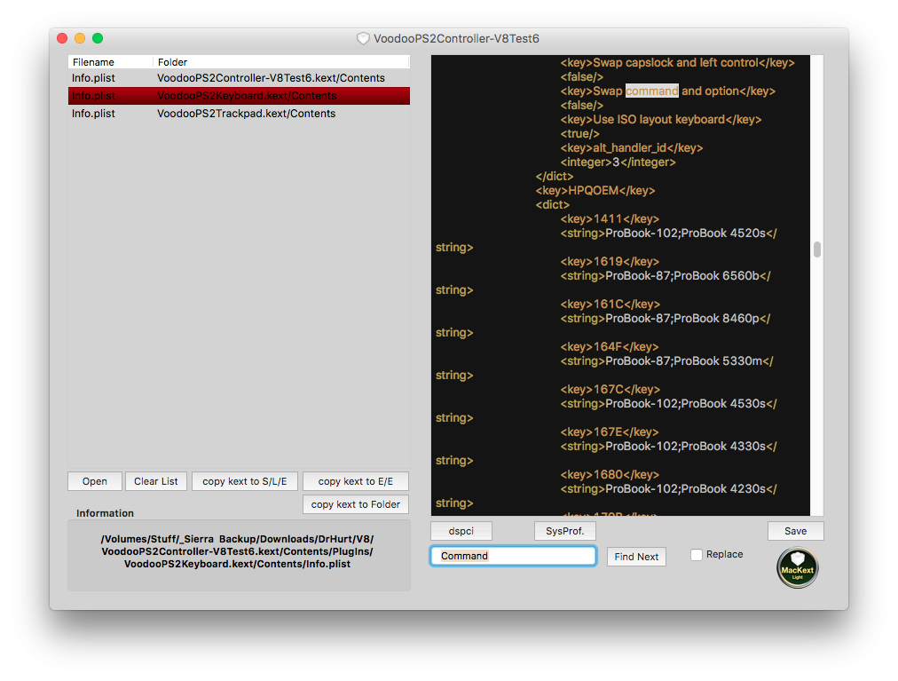The height and width of the screenshot is (681, 898).
Task: Click the shield icon in title bar
Action: click(363, 38)
